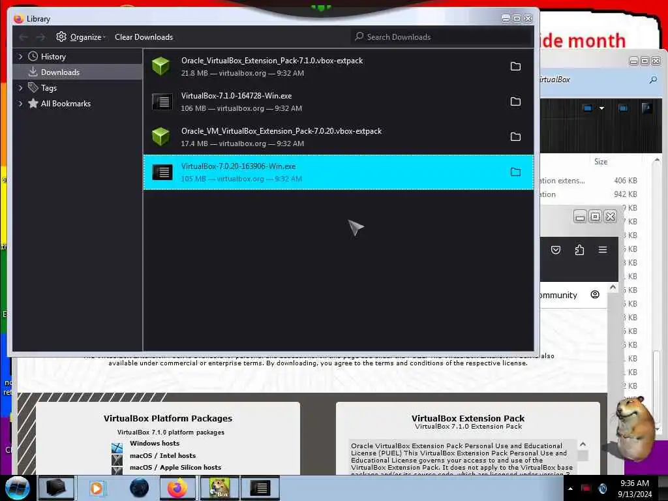
Task: Show Oracle_VM_VirtualBox_Extension_Pack-7.0.20 in folder
Action: coord(515,137)
